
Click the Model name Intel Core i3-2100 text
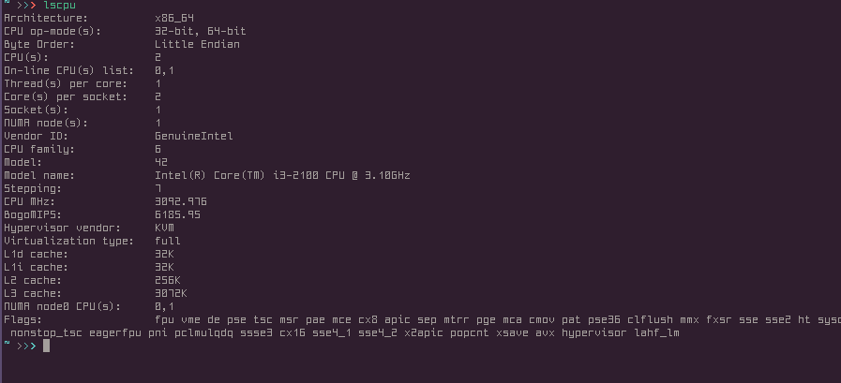coord(282,175)
